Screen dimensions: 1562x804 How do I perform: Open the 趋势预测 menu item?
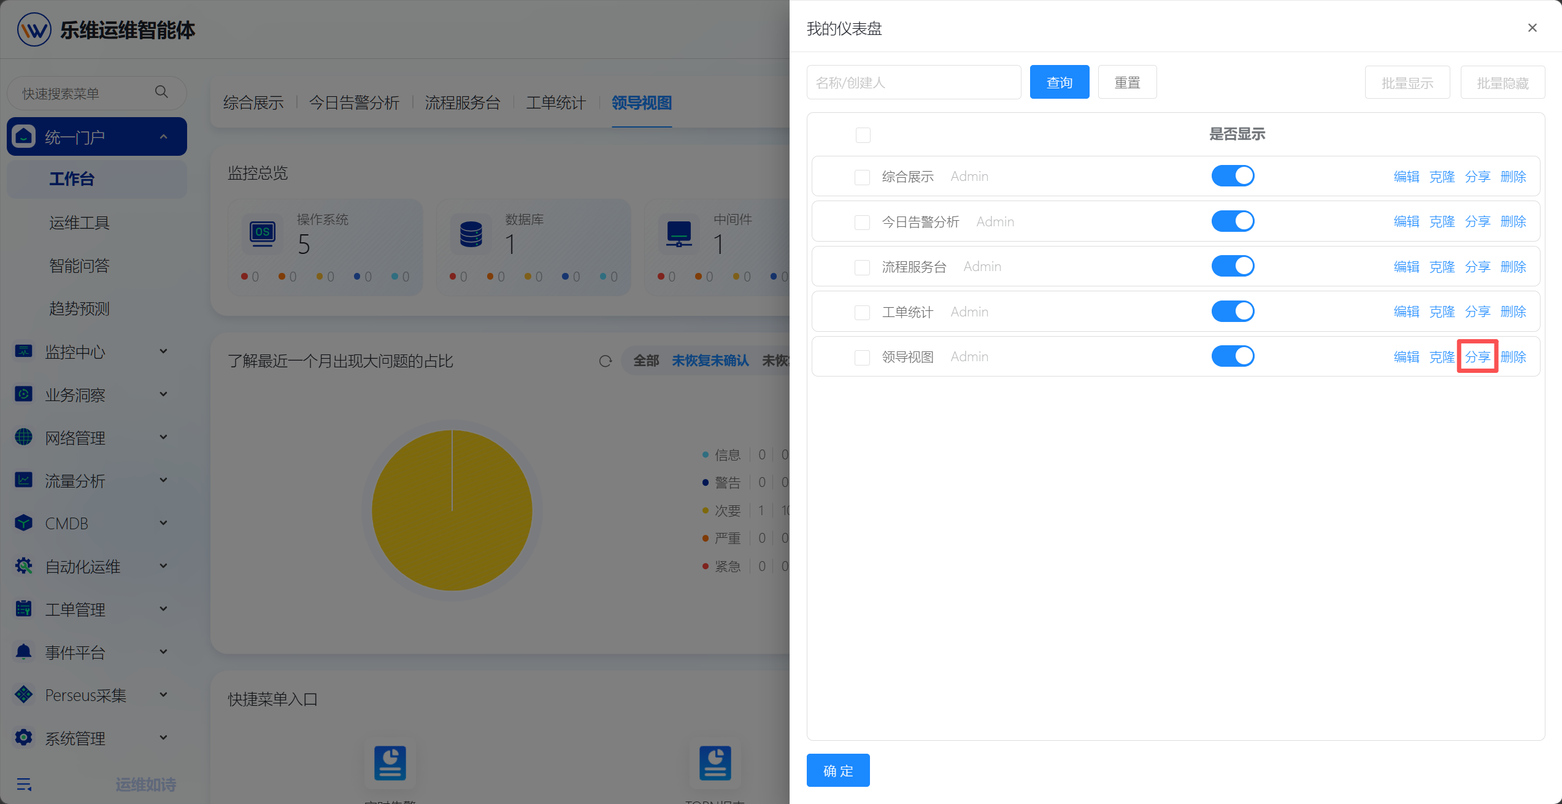[79, 308]
